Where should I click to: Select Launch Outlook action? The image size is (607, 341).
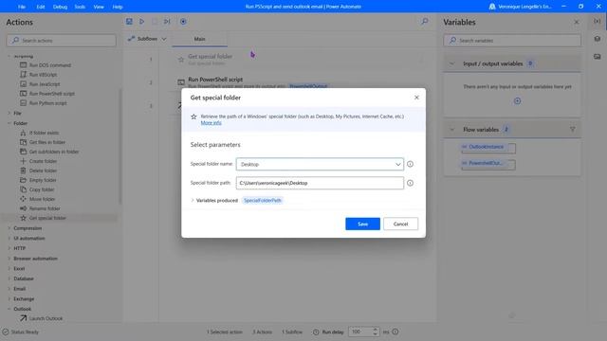coord(46,318)
